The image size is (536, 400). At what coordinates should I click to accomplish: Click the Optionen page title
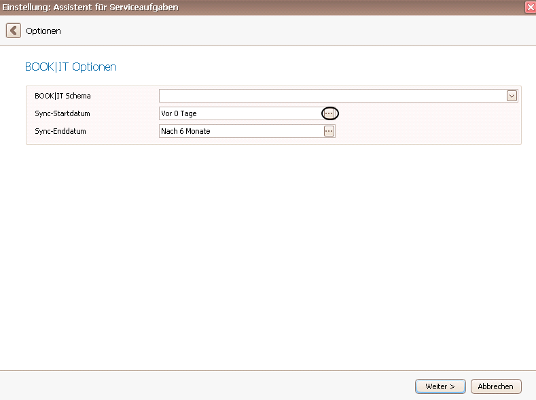pos(43,31)
